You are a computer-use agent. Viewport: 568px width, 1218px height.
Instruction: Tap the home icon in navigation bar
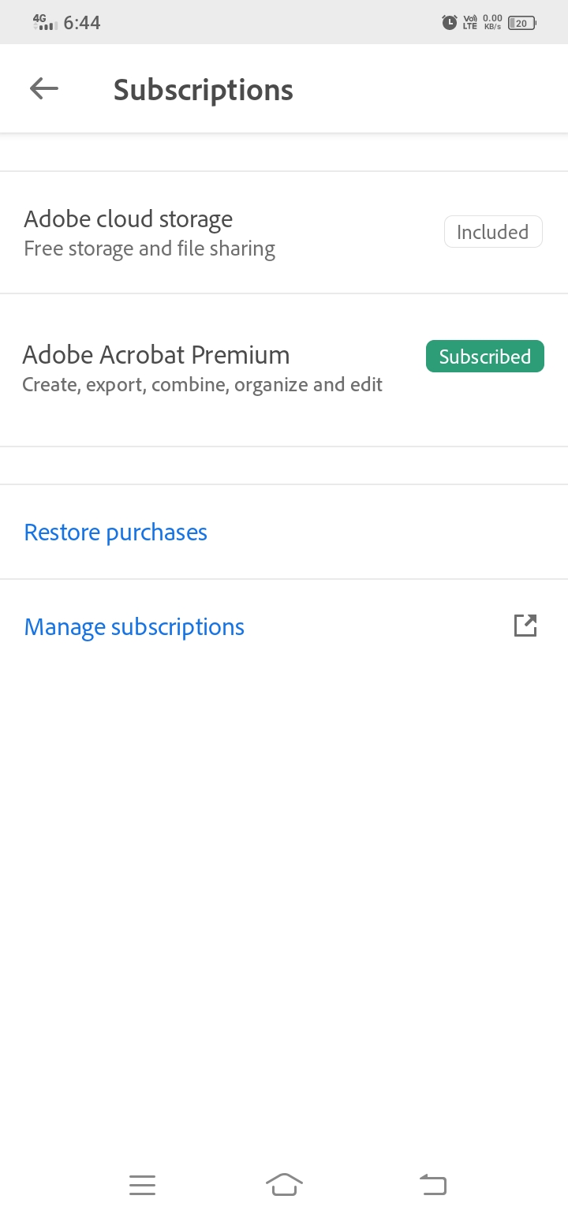[284, 1184]
